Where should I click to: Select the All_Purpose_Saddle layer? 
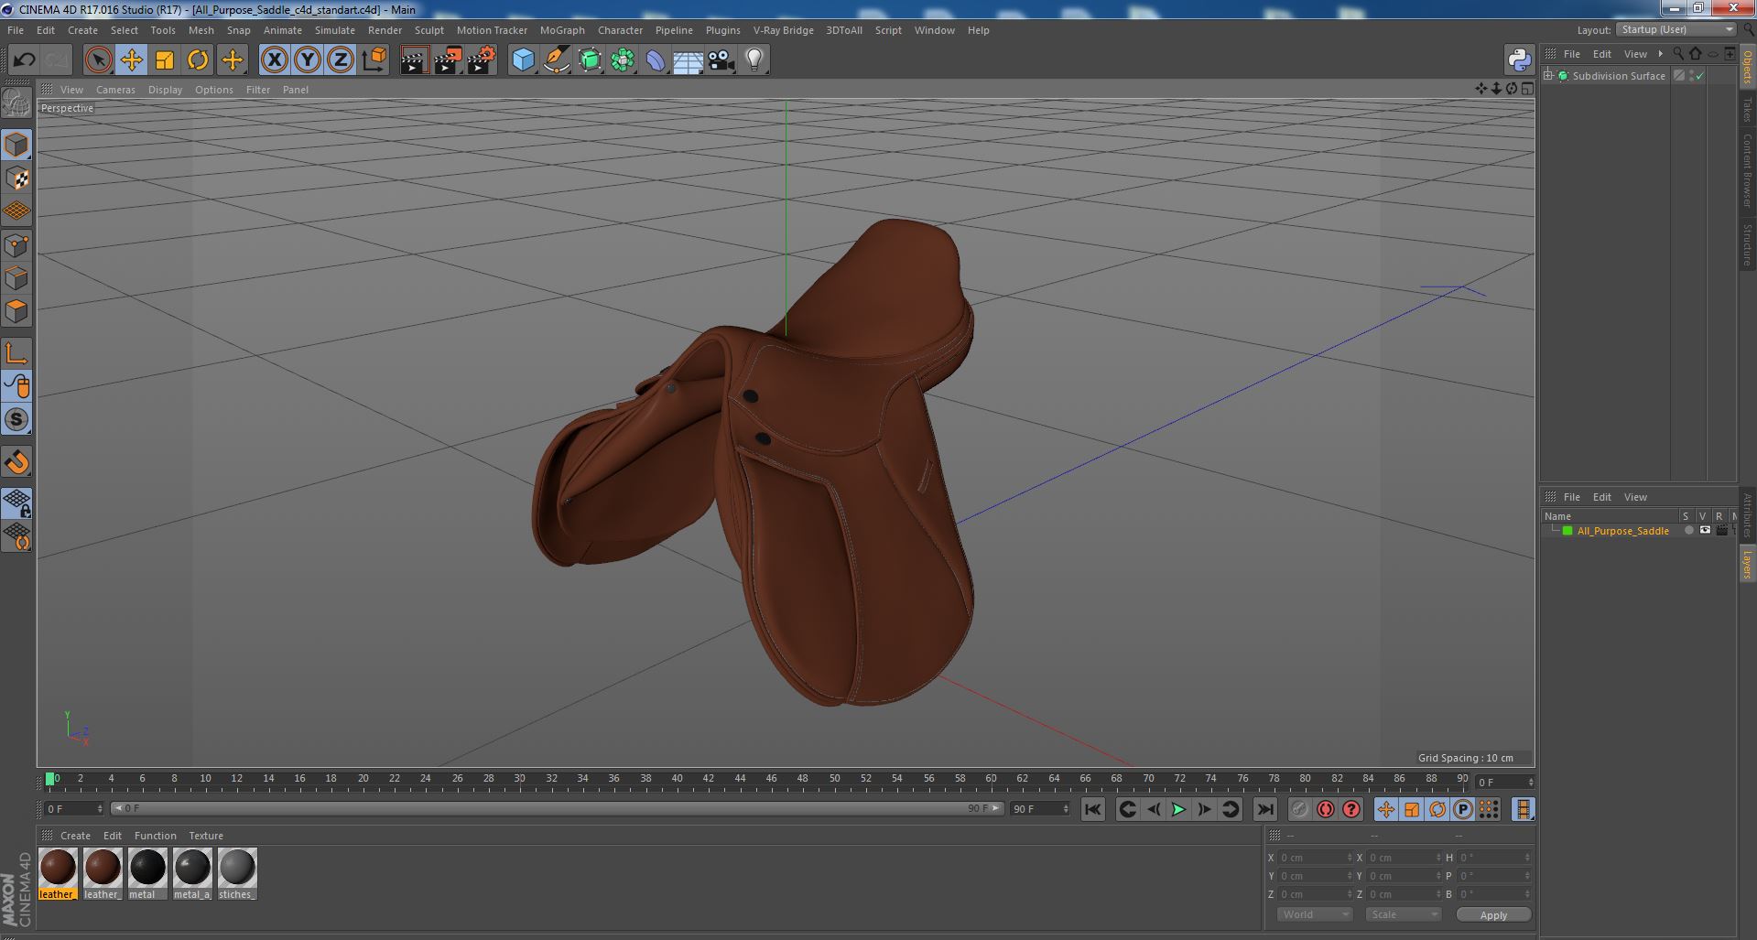(x=1622, y=531)
